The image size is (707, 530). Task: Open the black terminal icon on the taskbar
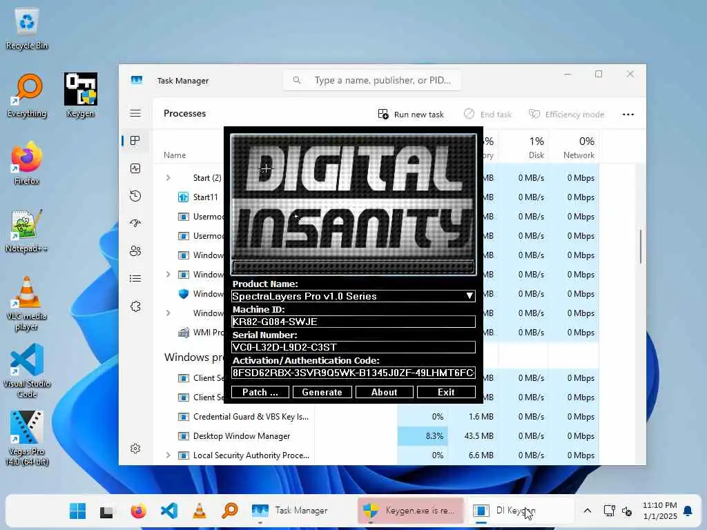[106, 511]
